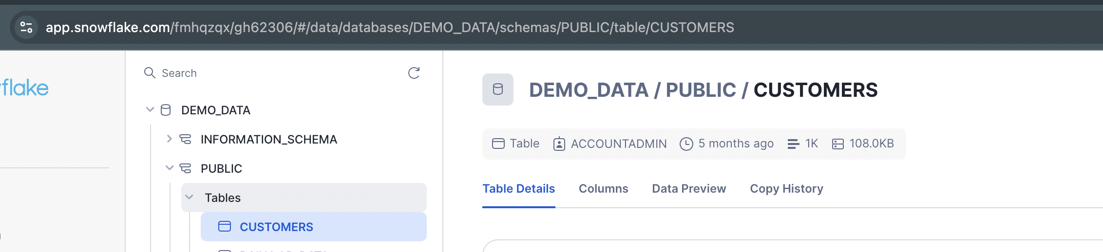The height and width of the screenshot is (252, 1103).
Task: Collapse the PUBLIC schema node
Action: (x=170, y=168)
